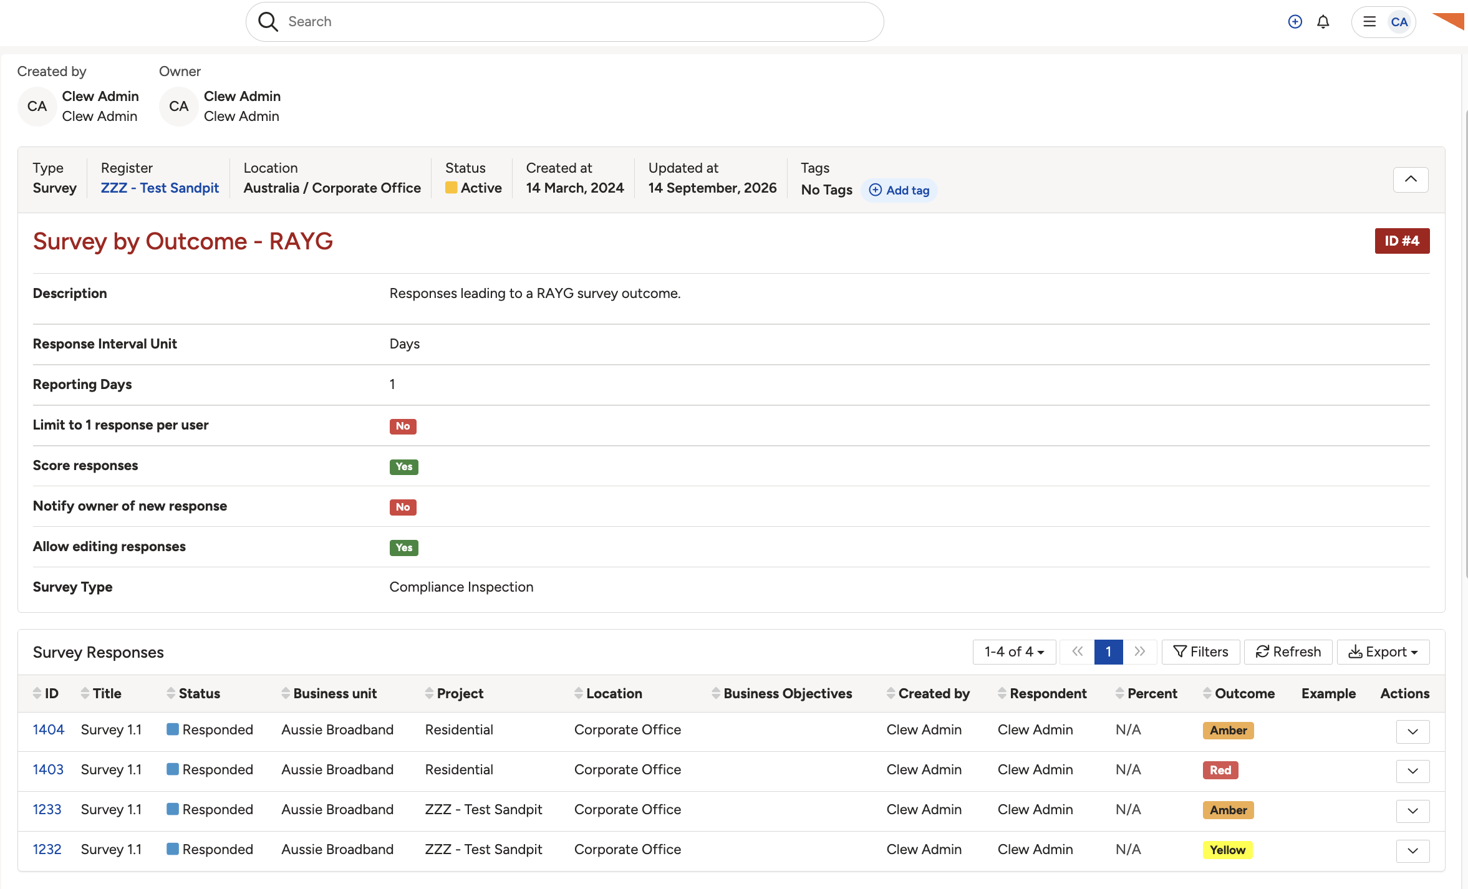Image resolution: width=1468 pixels, height=889 pixels.
Task: Sort responses by Status column
Action: 193,693
